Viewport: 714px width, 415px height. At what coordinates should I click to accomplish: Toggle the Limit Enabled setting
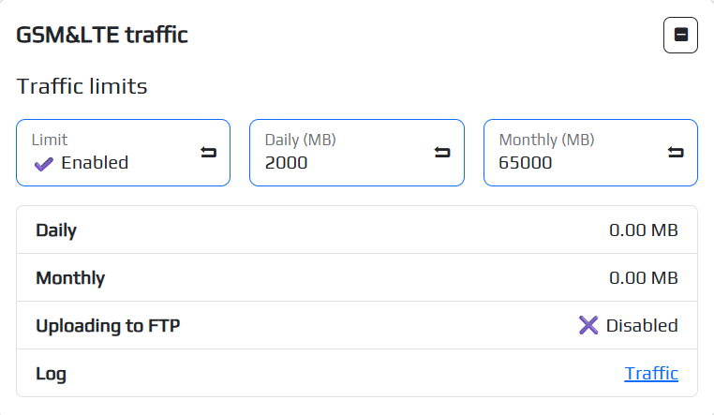coord(94,163)
